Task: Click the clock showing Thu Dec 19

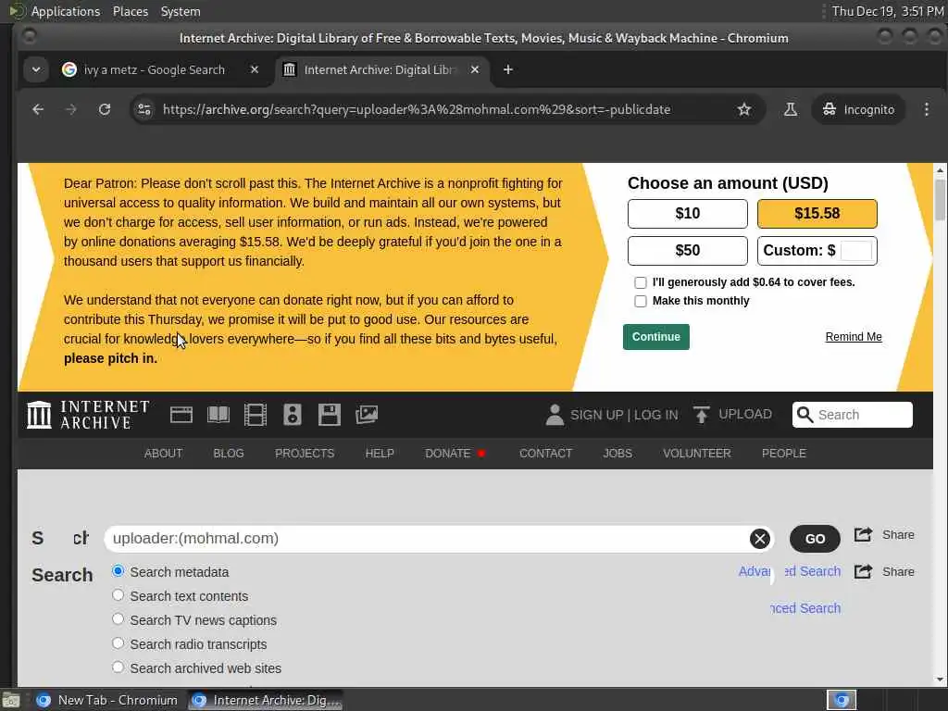Action: tap(888, 11)
